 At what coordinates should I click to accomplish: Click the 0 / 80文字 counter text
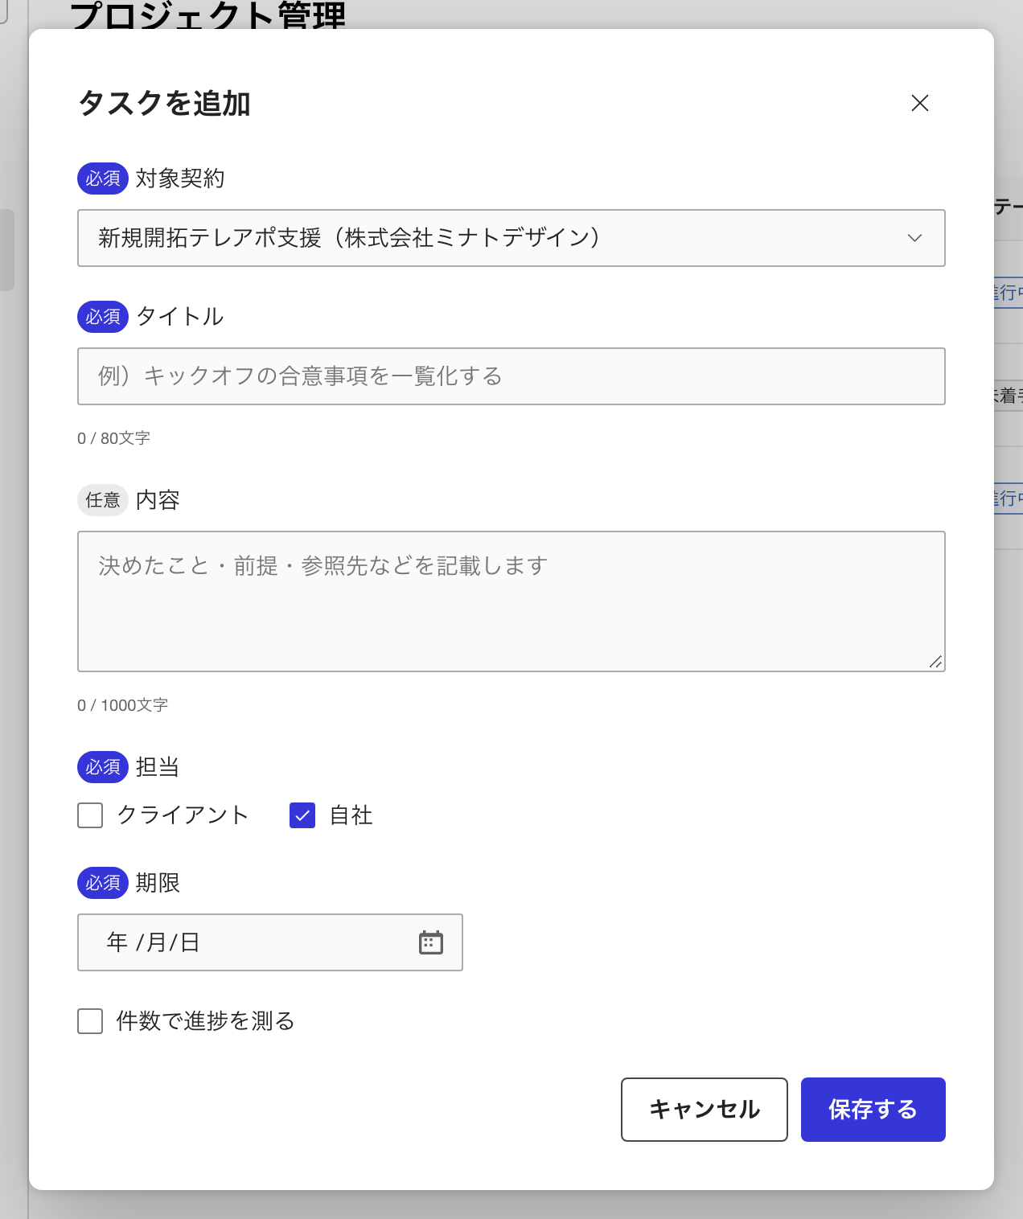point(113,438)
